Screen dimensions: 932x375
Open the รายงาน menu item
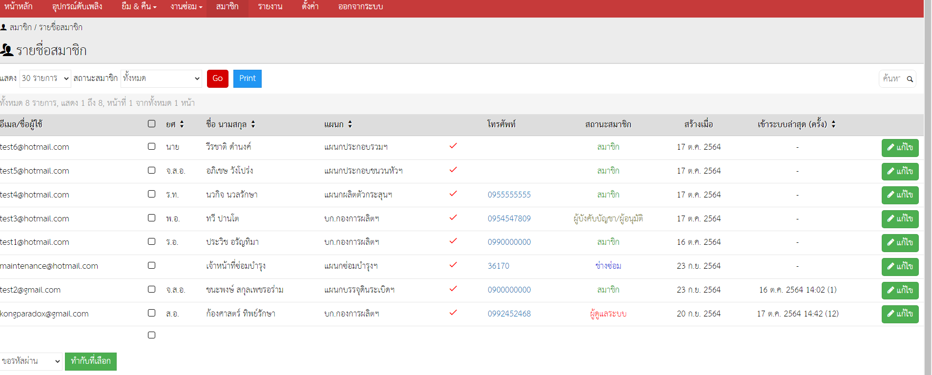[x=270, y=7]
